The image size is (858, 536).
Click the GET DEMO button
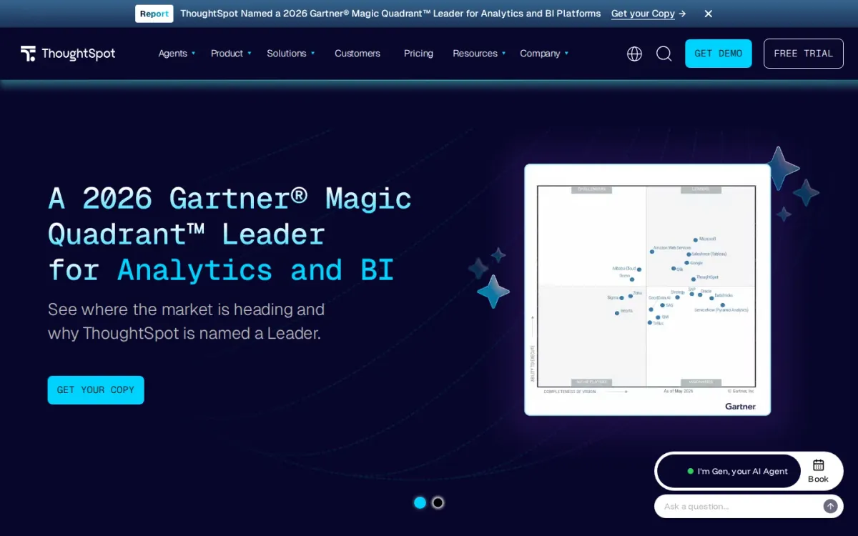click(x=719, y=54)
